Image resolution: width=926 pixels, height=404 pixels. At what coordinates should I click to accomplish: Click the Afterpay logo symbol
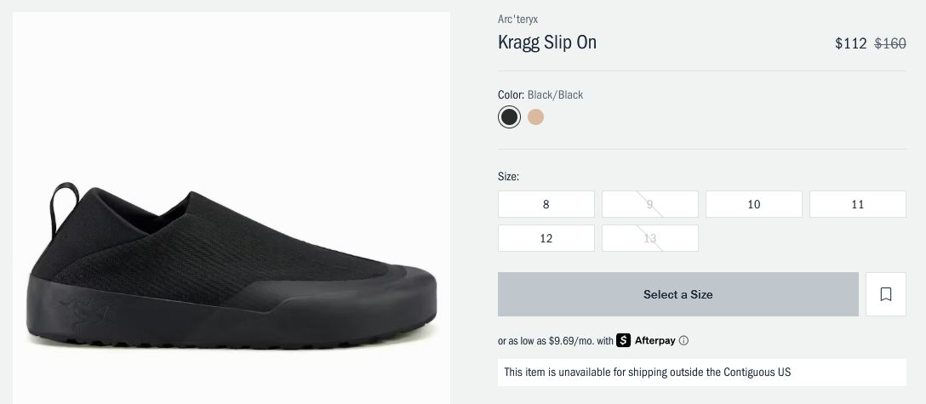624,340
